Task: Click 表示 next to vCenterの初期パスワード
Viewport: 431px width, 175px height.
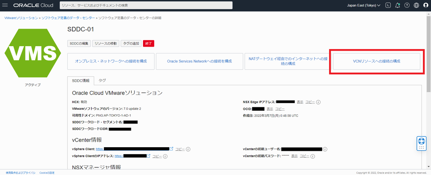Action: click(x=294, y=156)
